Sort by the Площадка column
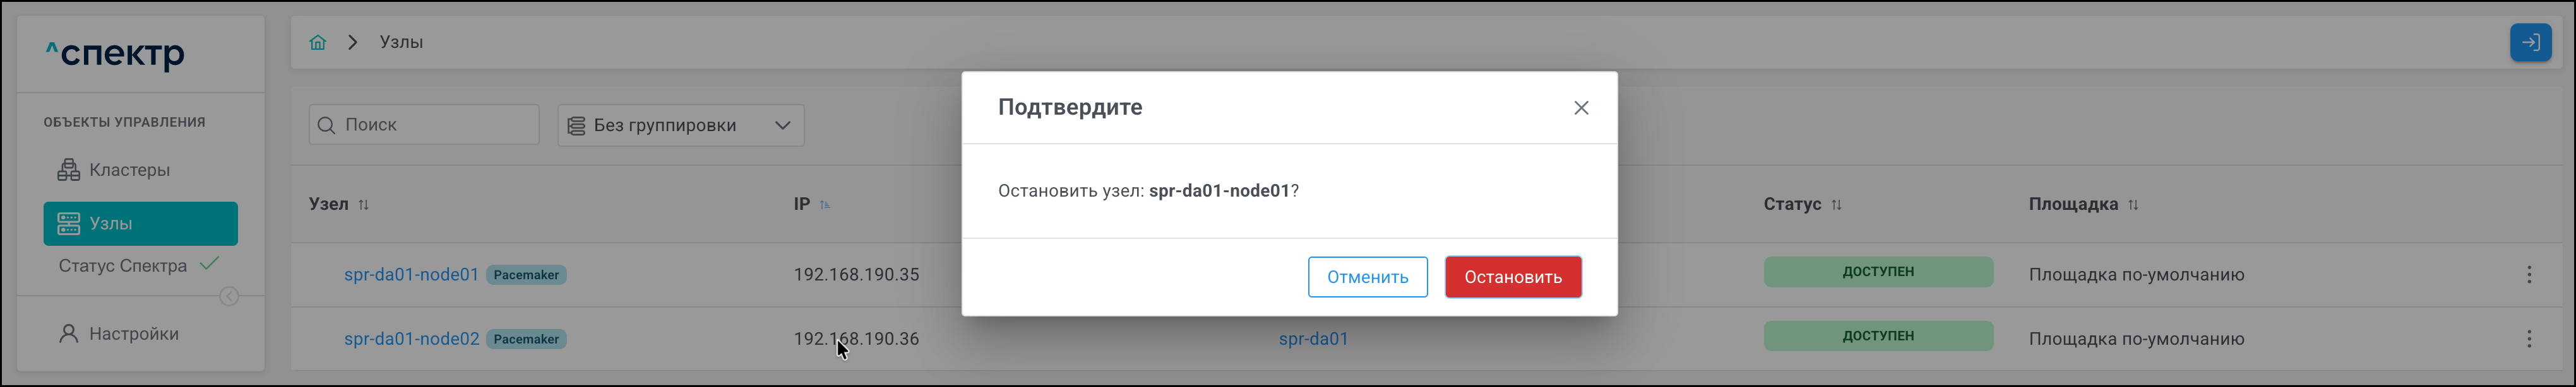The image size is (2576, 387). tap(2133, 204)
